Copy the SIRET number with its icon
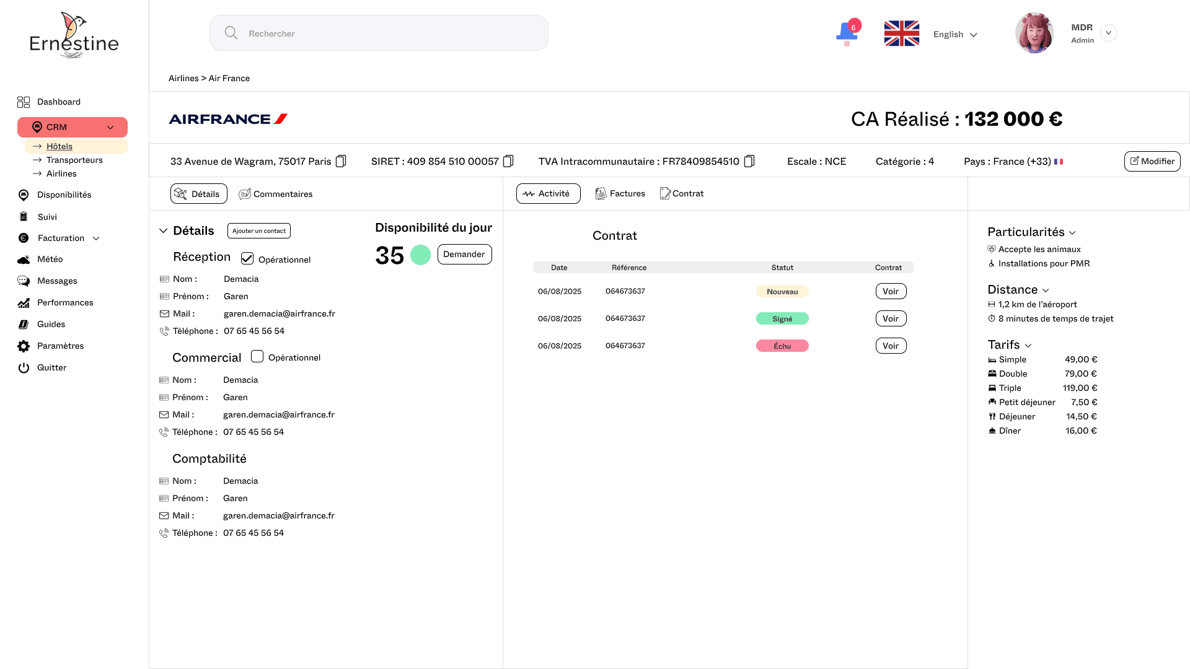1190x669 pixels. tap(508, 161)
